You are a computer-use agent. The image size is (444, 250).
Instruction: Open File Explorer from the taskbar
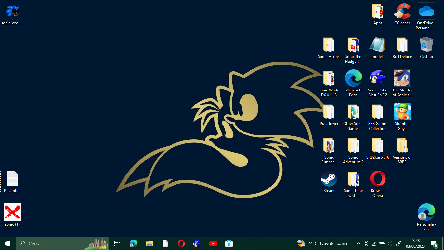click(150, 243)
